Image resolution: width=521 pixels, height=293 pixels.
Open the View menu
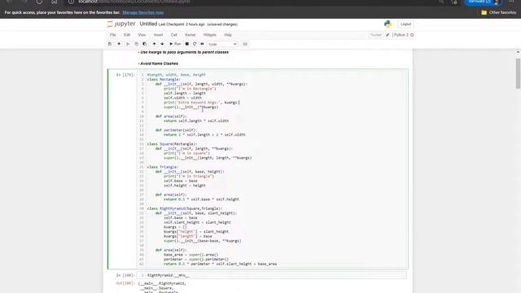pos(142,35)
